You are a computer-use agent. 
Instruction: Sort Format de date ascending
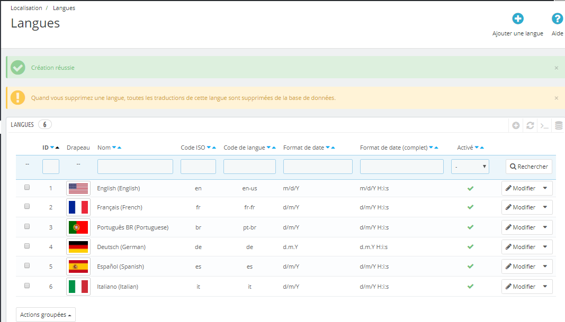point(333,148)
